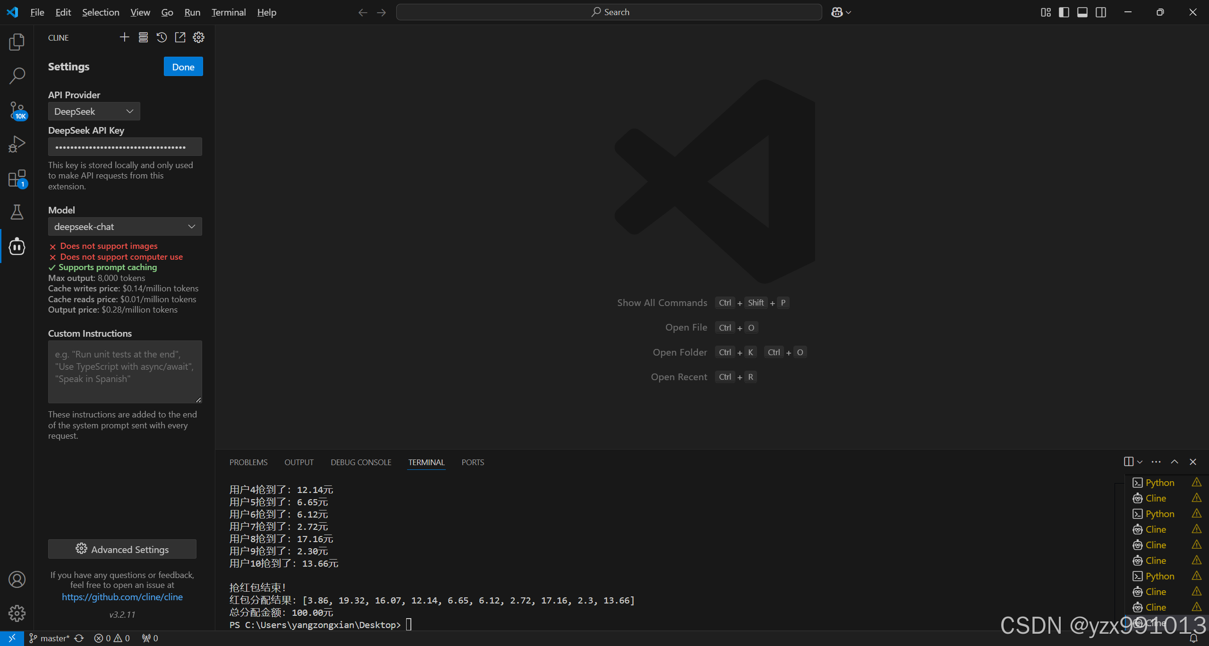Viewport: 1209px width, 646px height.
Task: Open the Extensions view
Action: [x=17, y=178]
